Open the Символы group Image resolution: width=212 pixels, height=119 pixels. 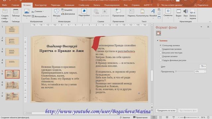pyautogui.click(x=168, y=13)
